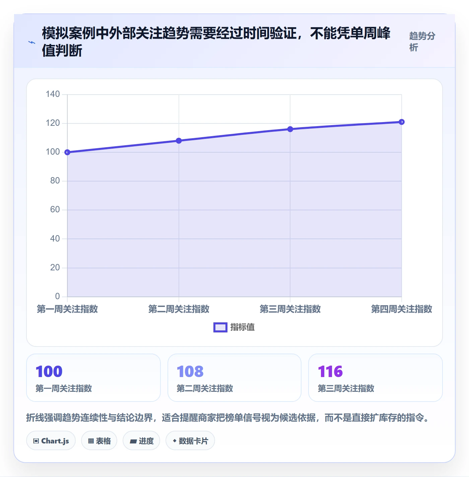Click the 数据卡片 tag chip
The image size is (469, 477).
(190, 441)
